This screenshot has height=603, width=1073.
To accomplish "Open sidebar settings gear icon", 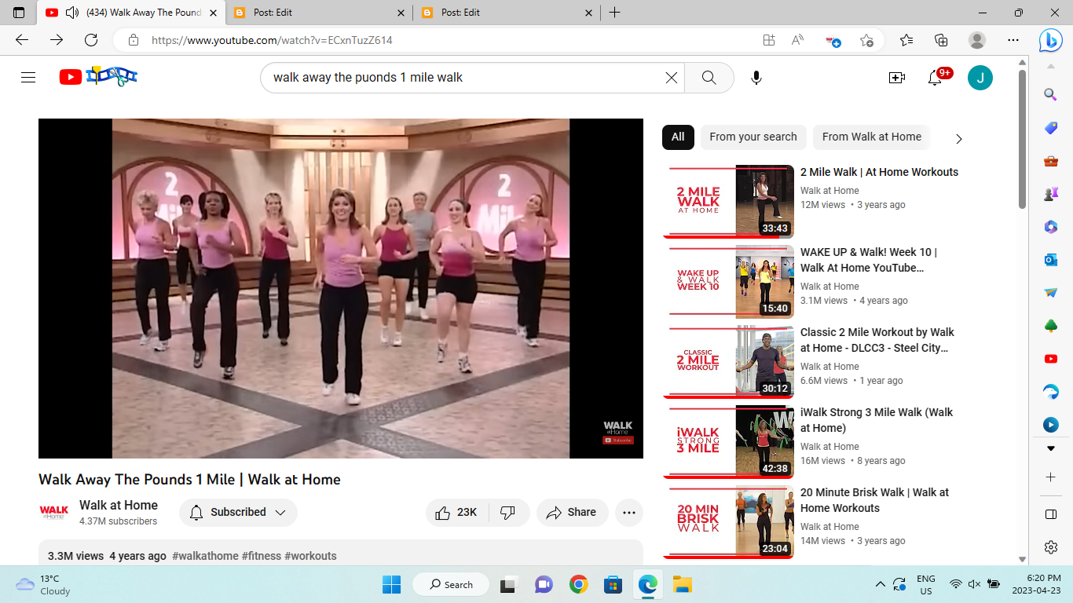I will click(x=1051, y=547).
